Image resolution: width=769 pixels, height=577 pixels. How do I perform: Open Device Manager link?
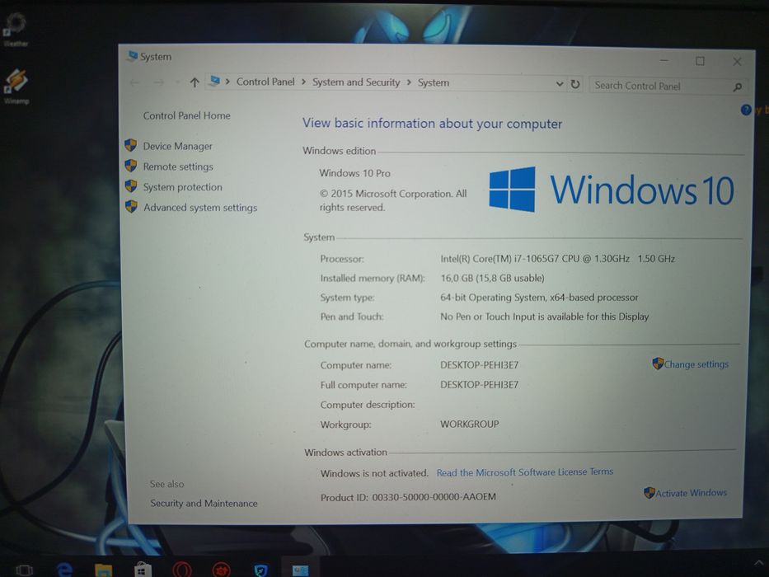(x=177, y=146)
